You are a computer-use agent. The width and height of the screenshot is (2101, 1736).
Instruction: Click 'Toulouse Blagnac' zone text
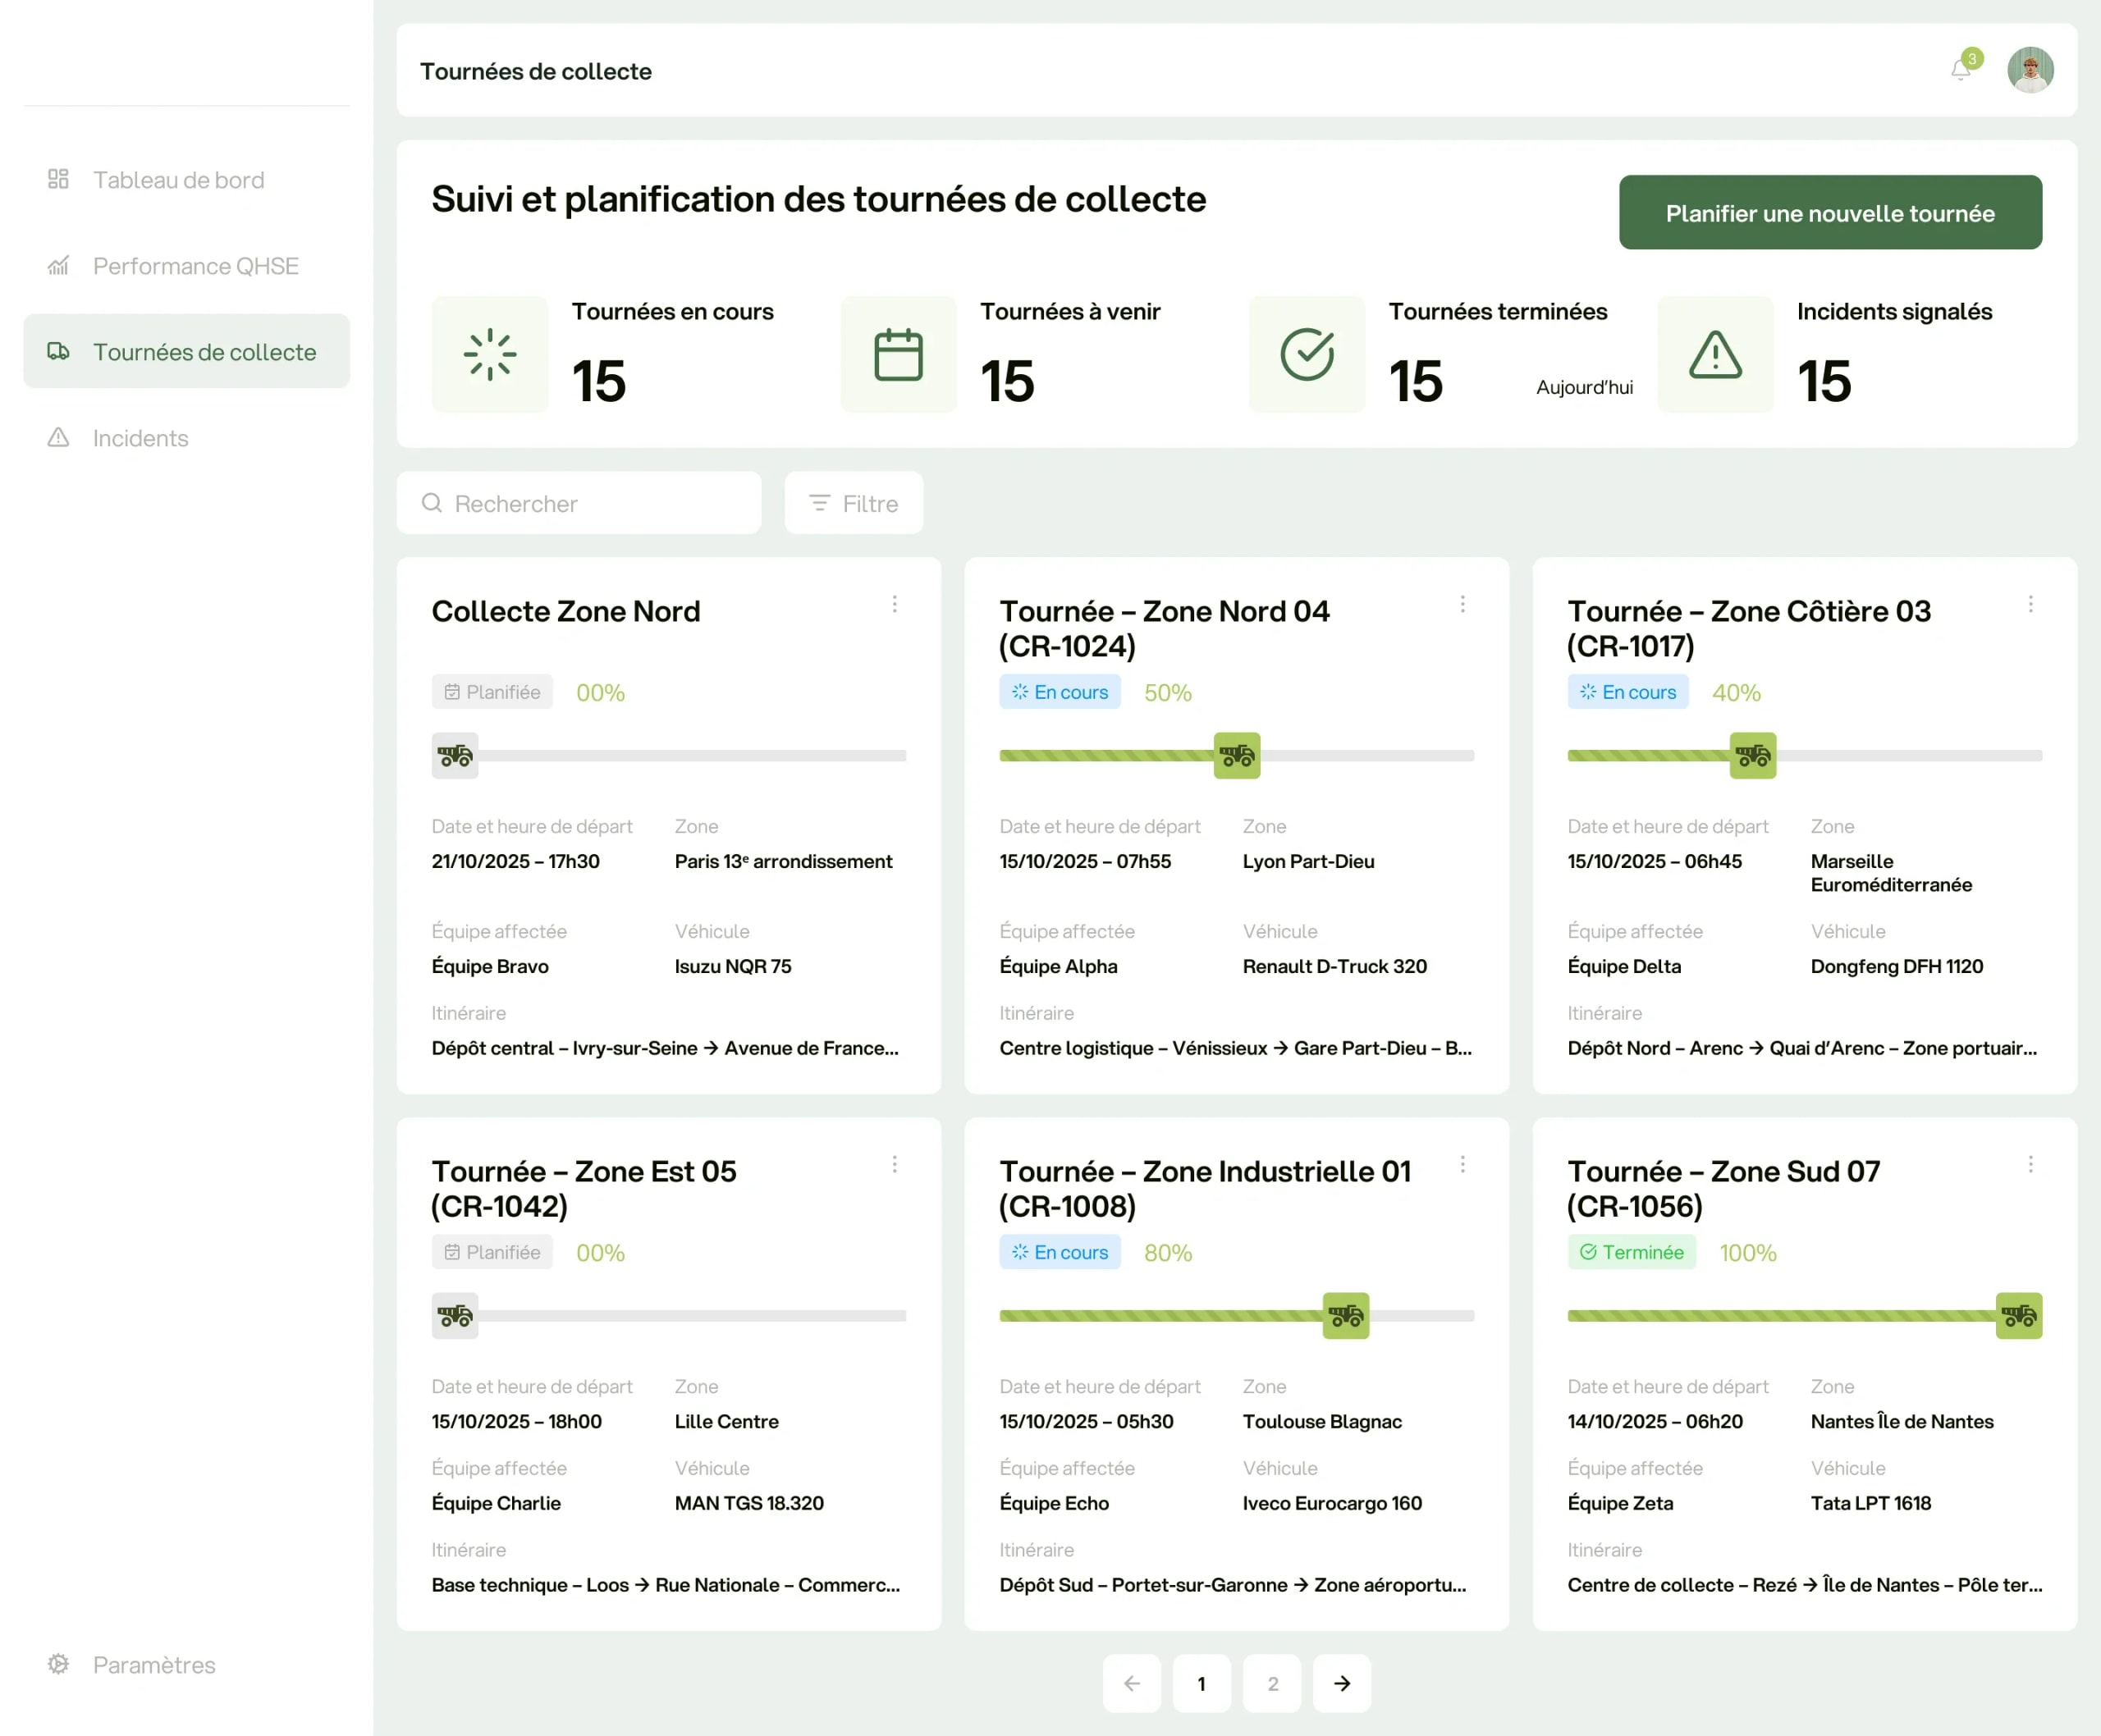click(1321, 1421)
